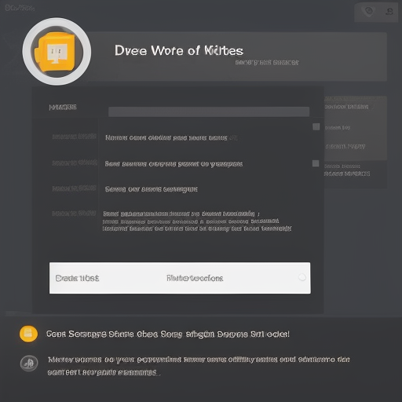Click the headline beside the small yellow icon
This screenshot has height=402, width=402.
pos(168,334)
